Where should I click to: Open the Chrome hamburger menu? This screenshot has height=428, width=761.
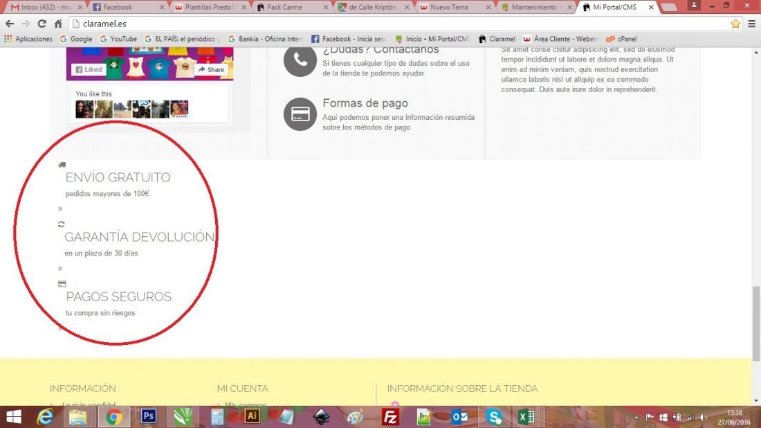tap(751, 24)
